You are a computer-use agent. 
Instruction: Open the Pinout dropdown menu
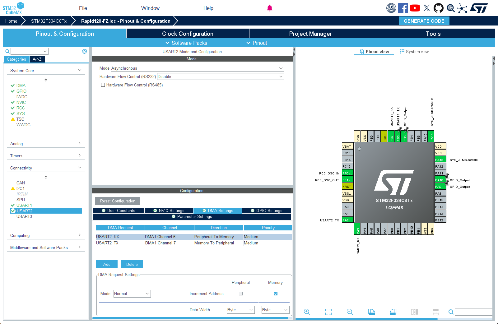coord(257,43)
